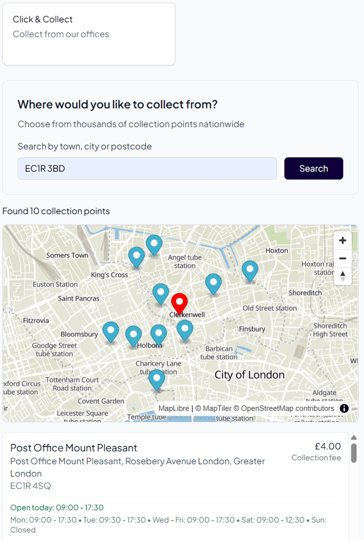Click the results list scrollbar thumb
Image resolution: width=364 pixels, height=540 pixels.
tap(354, 453)
